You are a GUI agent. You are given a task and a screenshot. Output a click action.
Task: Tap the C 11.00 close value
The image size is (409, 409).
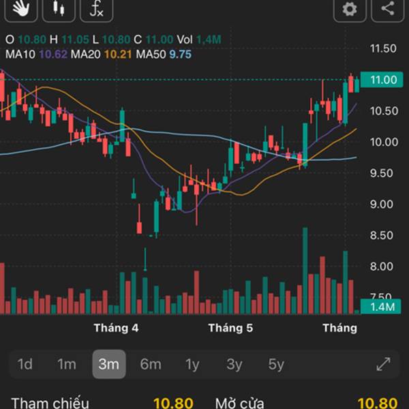[x=153, y=40]
